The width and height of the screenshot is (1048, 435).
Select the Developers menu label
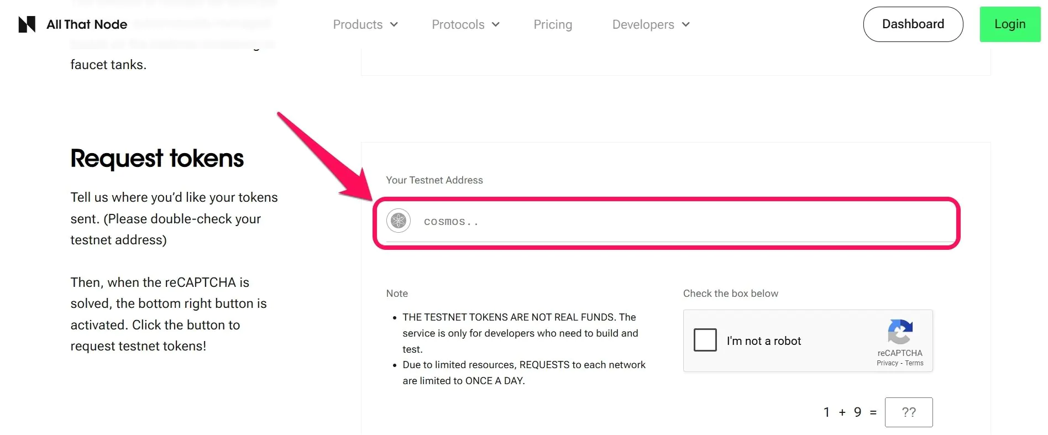pyautogui.click(x=643, y=24)
